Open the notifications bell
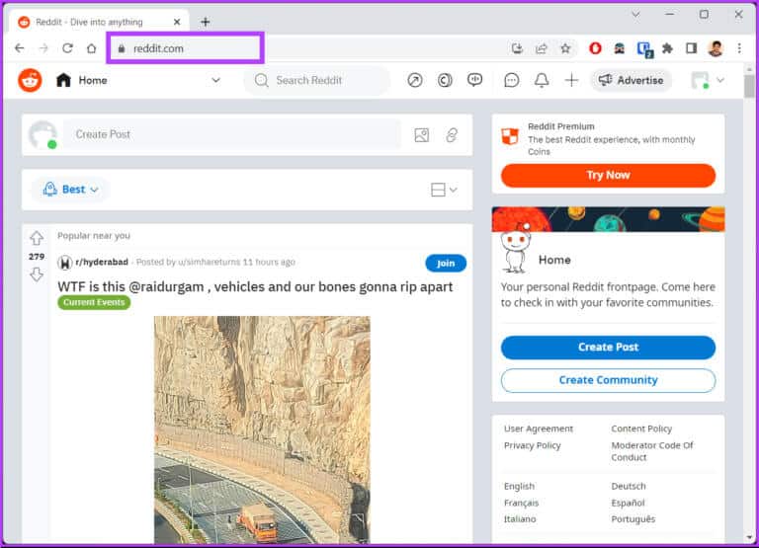 [541, 81]
